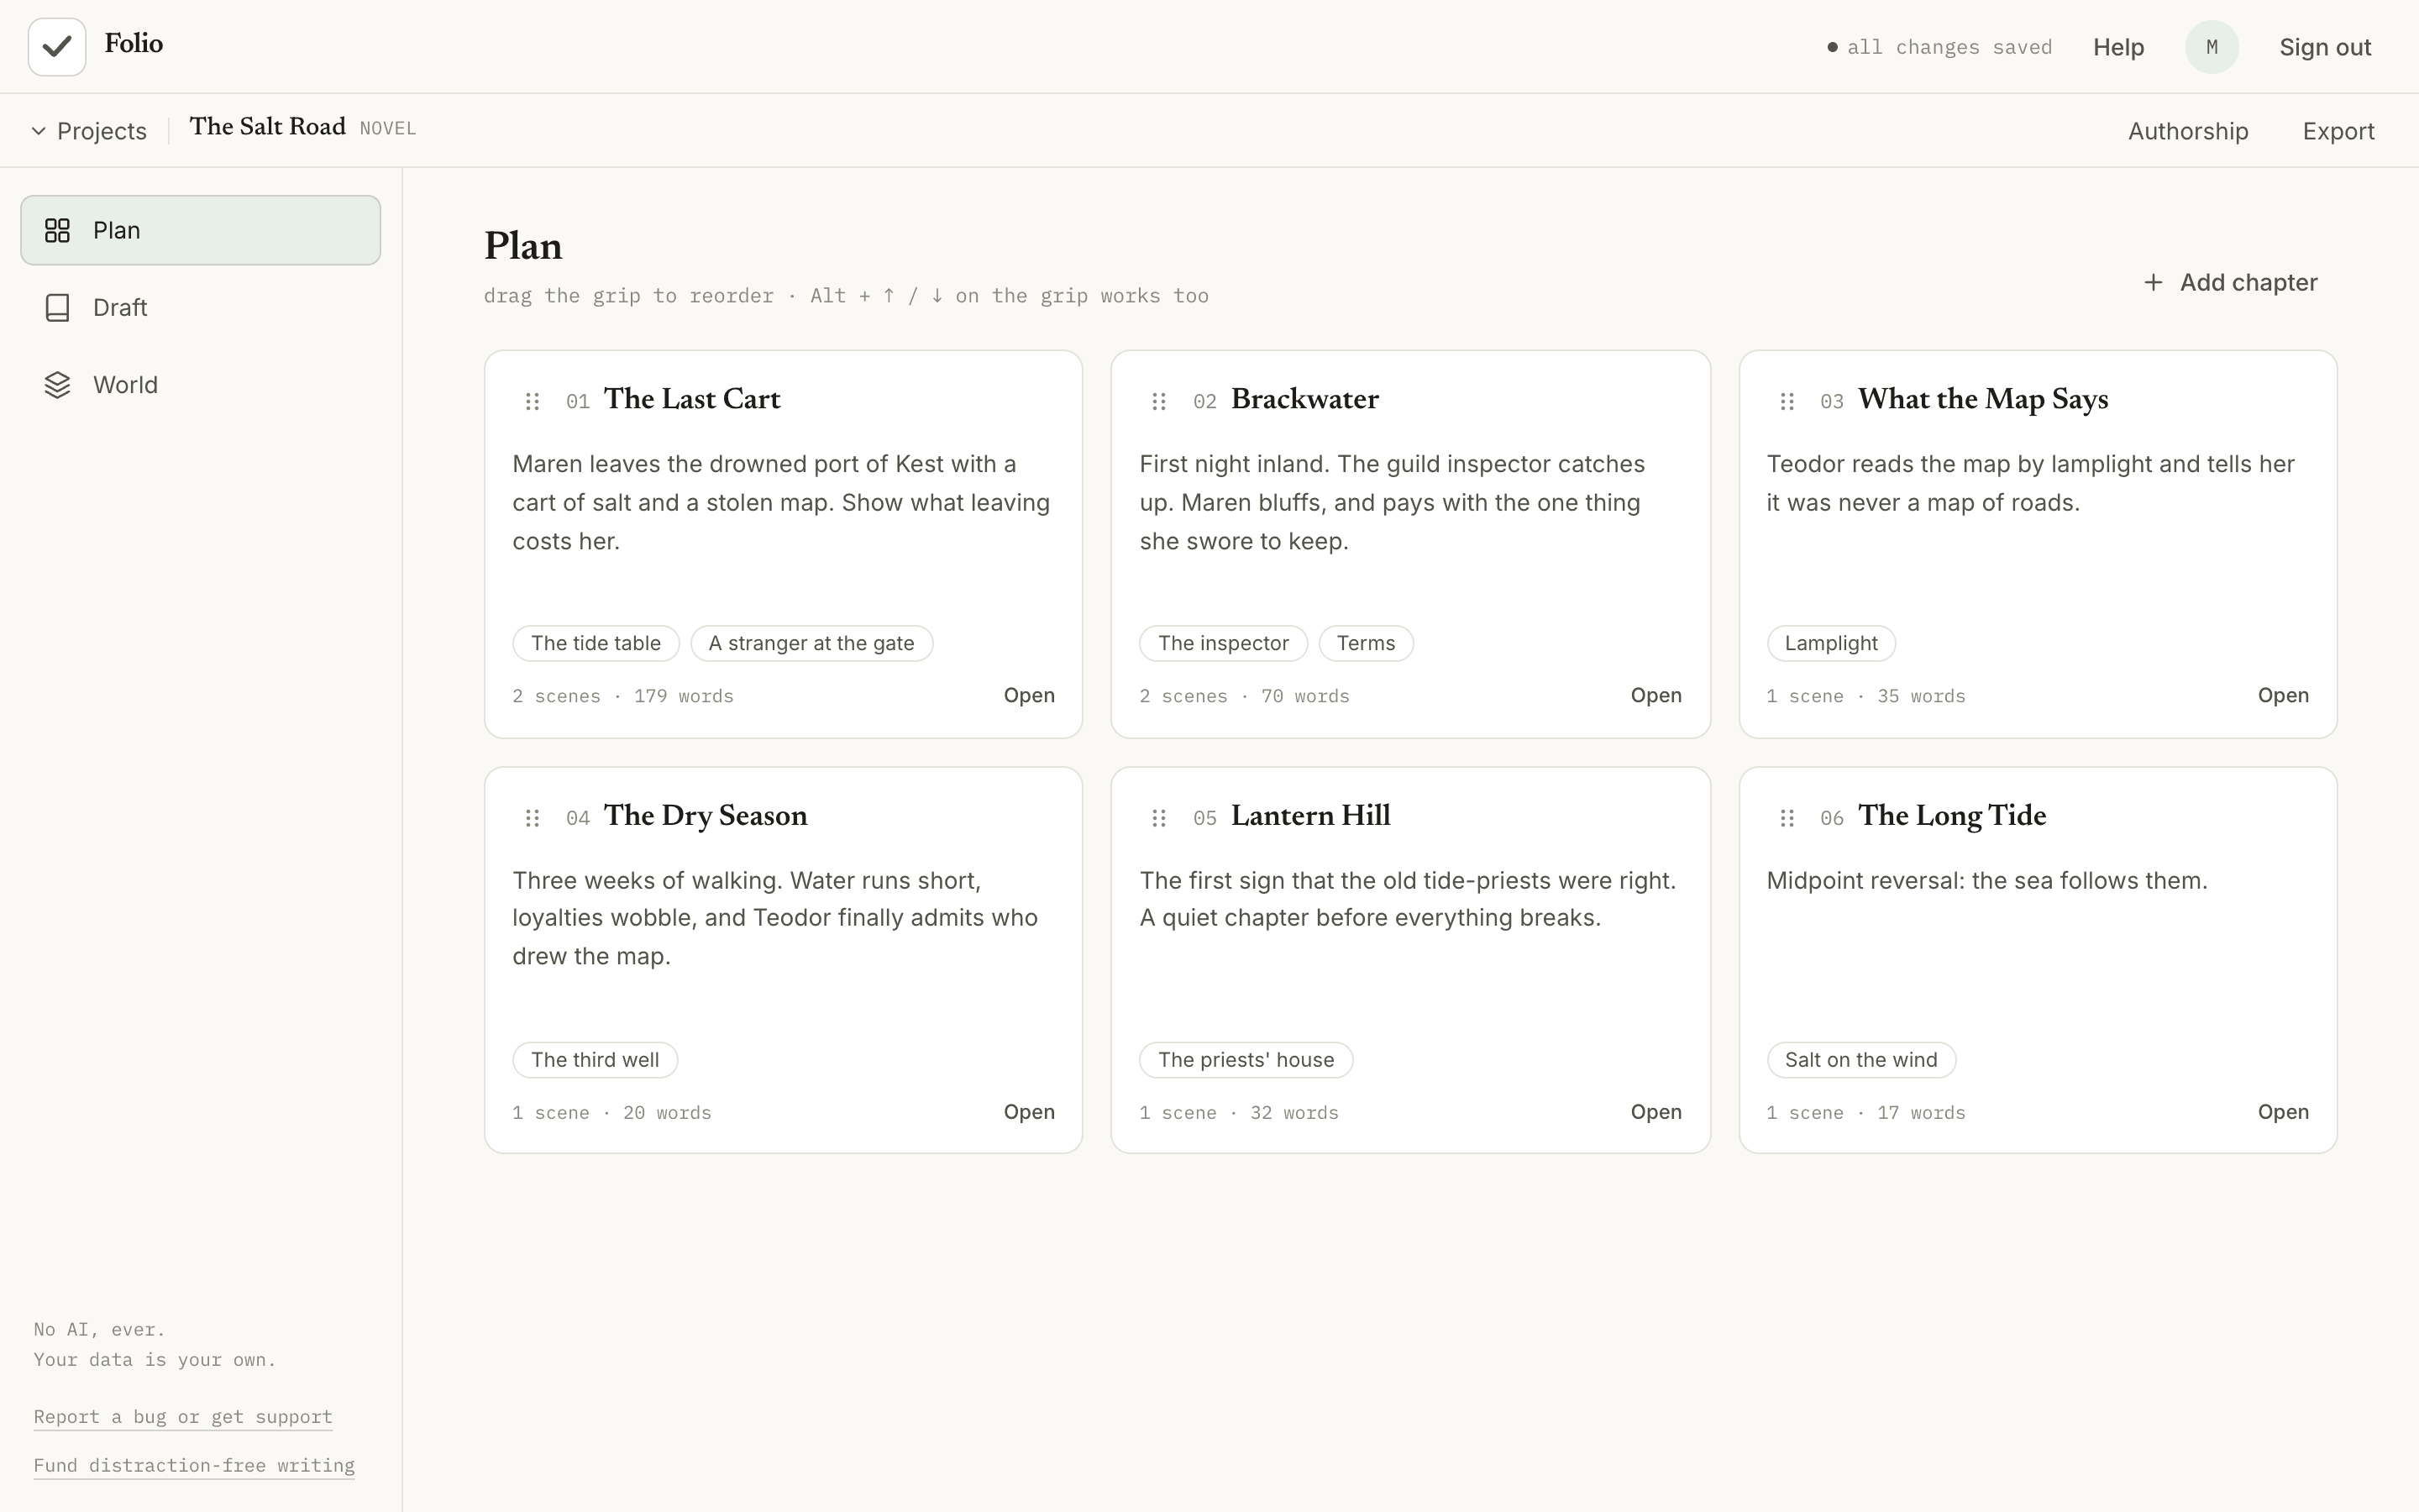The image size is (2419, 1512).
Task: Click The Salt Road project title
Action: coord(268,127)
